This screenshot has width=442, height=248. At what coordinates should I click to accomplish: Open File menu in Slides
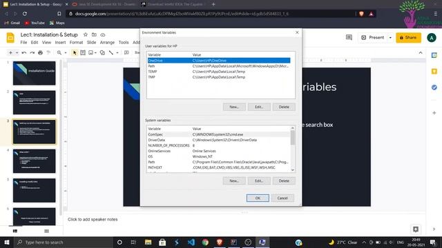coord(23,43)
